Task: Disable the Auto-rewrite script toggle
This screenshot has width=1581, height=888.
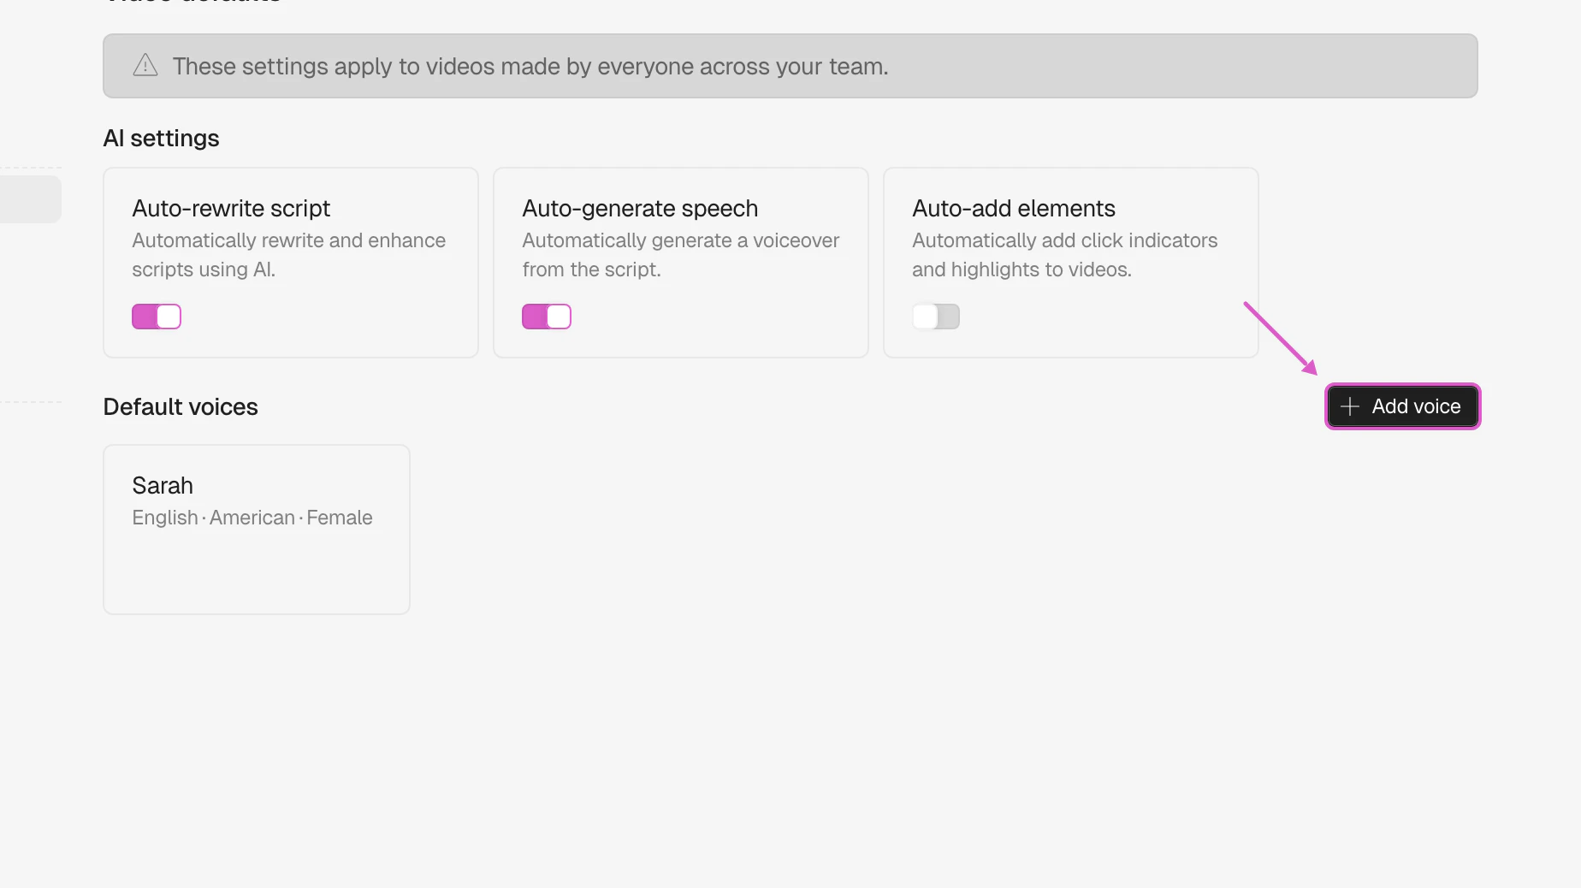Action: coord(157,317)
